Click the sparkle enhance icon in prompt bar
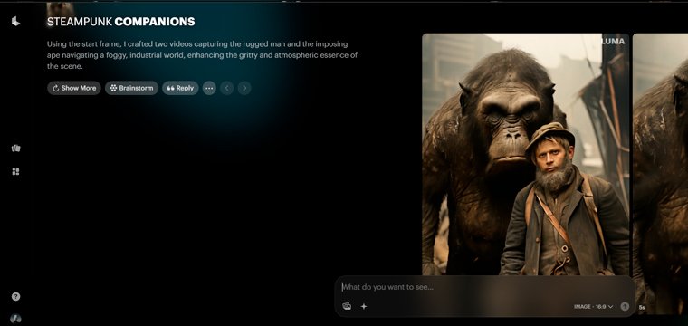This screenshot has width=688, height=326. 364,306
